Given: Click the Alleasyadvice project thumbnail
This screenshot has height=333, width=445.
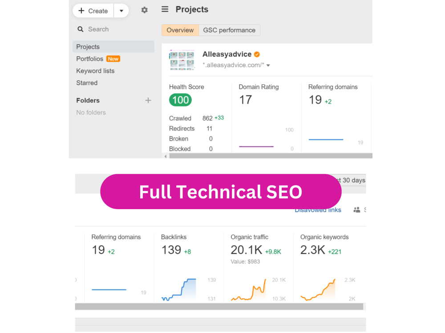Looking at the screenshot, I should pyautogui.click(x=182, y=59).
